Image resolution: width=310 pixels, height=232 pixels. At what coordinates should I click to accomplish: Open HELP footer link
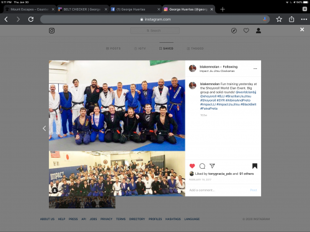click(61, 219)
